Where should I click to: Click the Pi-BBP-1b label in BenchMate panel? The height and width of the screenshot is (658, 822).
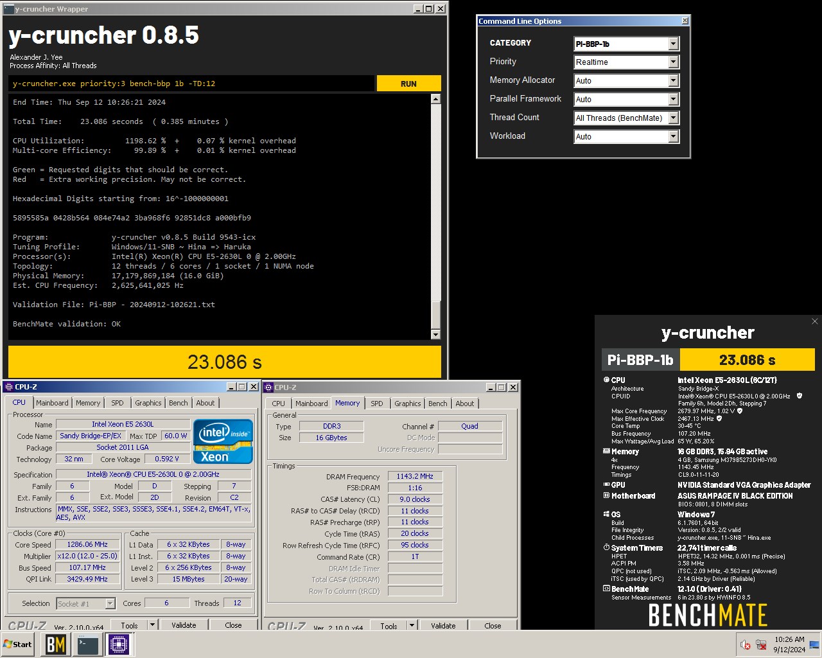tap(640, 360)
